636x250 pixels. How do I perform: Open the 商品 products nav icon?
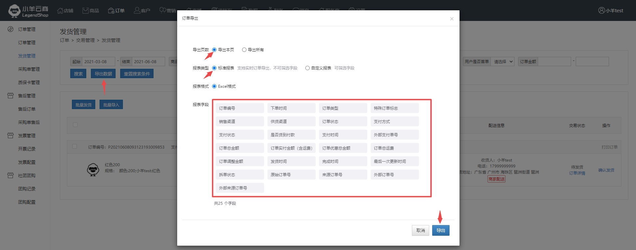86,11
